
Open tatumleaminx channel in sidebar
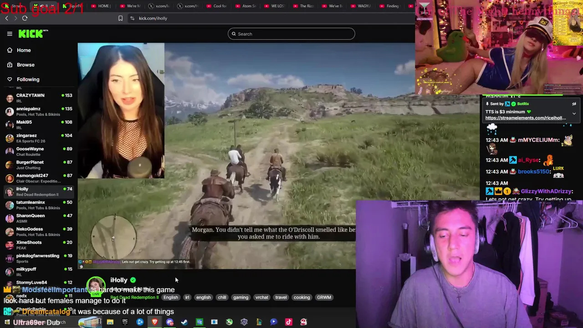coord(39,205)
